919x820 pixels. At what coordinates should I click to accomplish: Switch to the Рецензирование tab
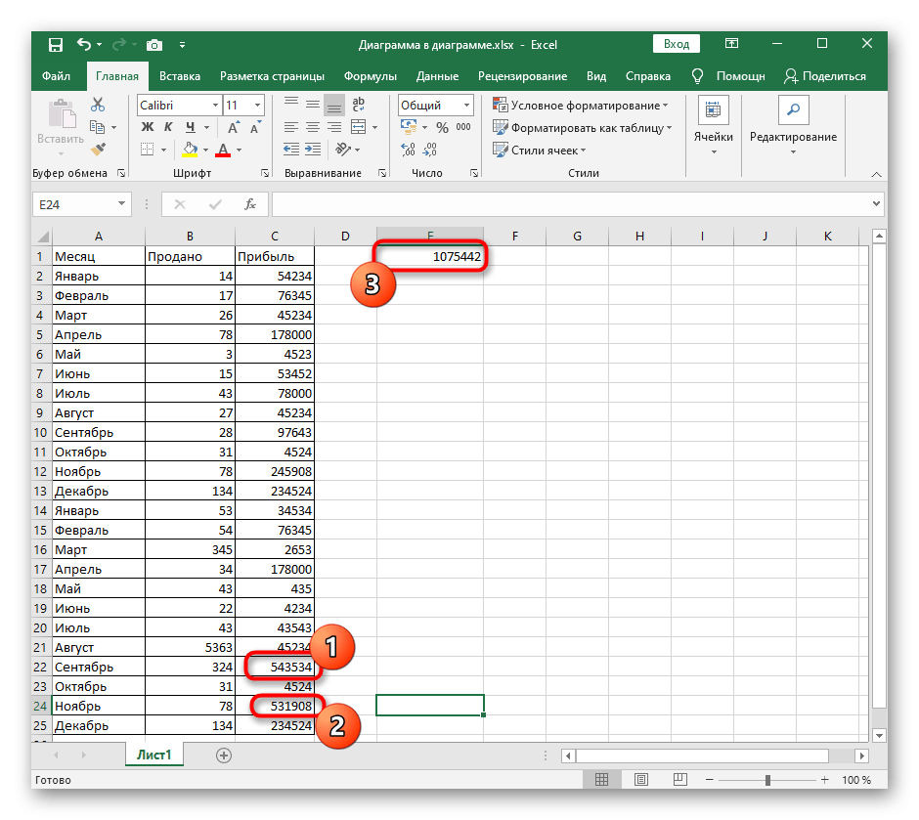point(522,76)
